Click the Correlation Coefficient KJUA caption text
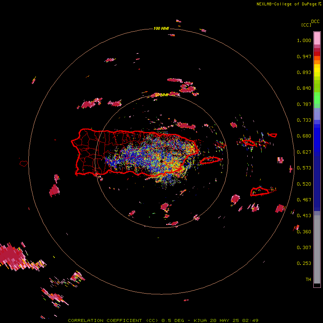 click(x=163, y=320)
